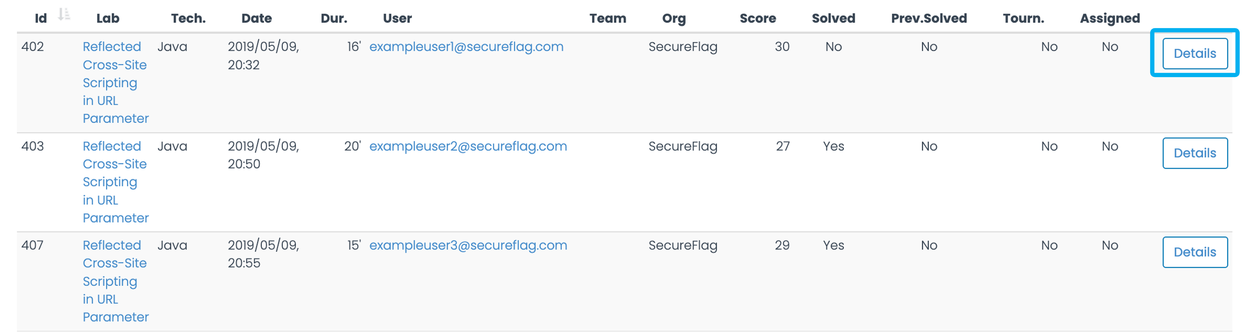Screen dimensions: 1248x332
Task: Open exampleuser2@secureflag.com user link
Action: coord(468,147)
